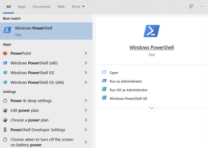Image resolution: width=208 pixels, height=148 pixels.
Task: Click the PowerPoint app icon
Action: (x=5, y=53)
